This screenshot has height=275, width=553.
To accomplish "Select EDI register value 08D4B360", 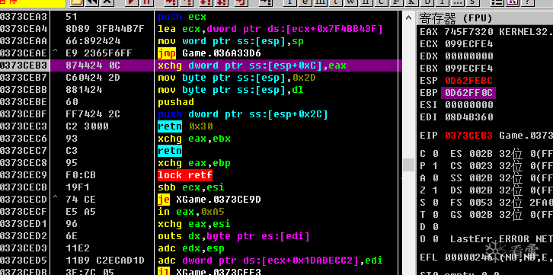I will (x=469, y=117).
